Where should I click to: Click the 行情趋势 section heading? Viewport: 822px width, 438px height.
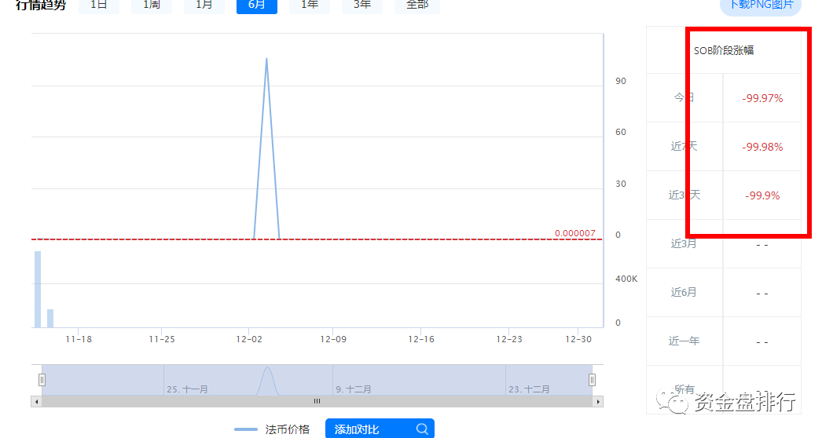tap(41, 5)
